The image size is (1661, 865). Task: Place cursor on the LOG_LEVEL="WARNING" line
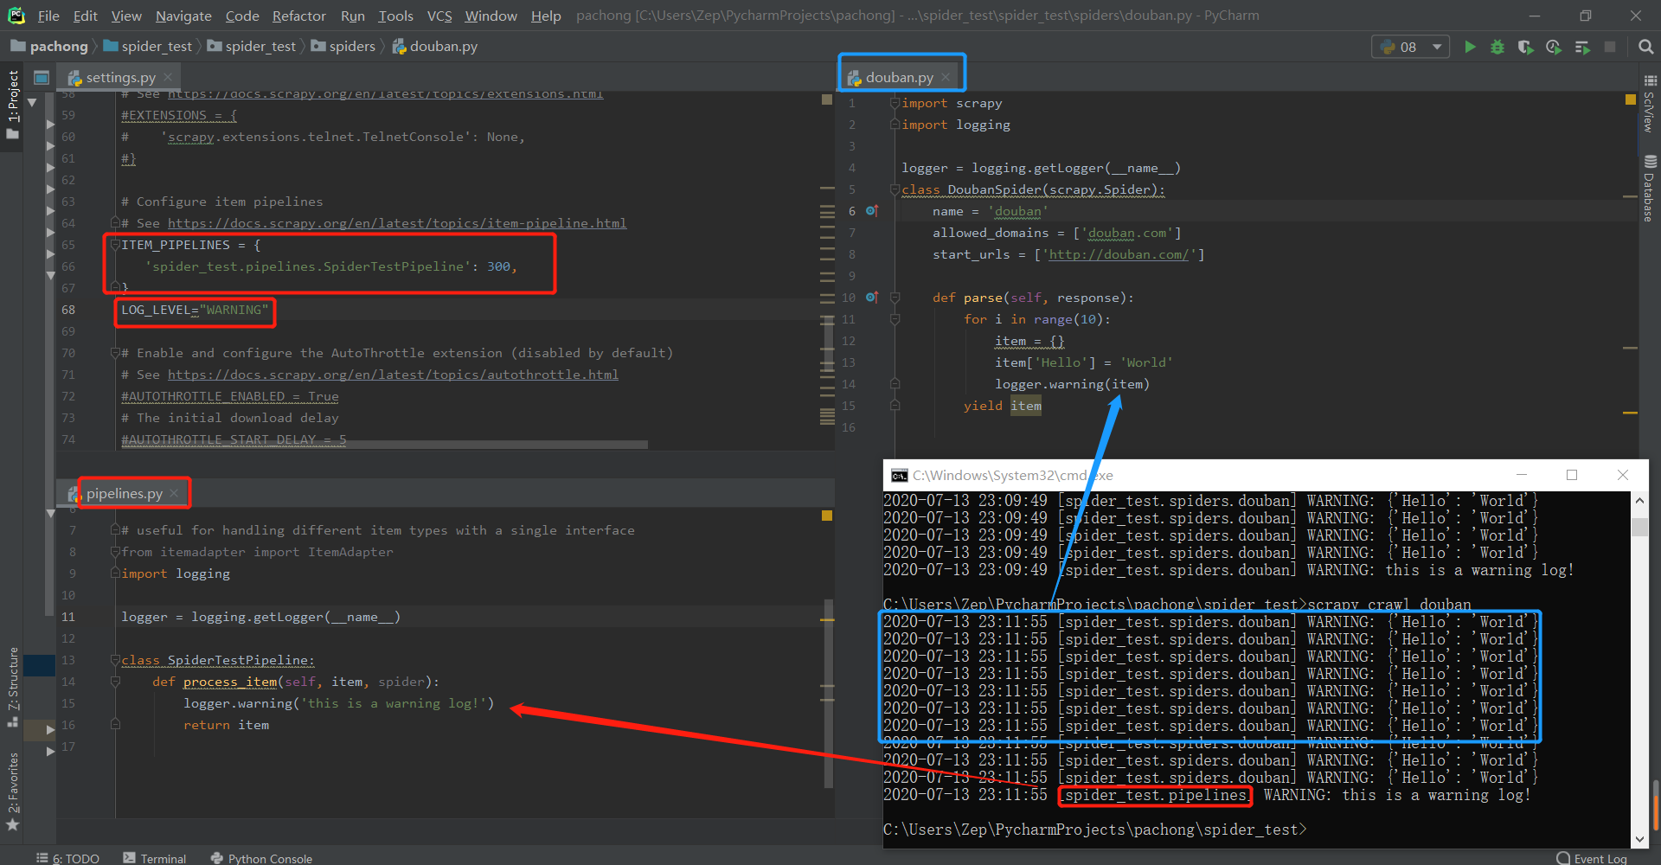click(195, 310)
